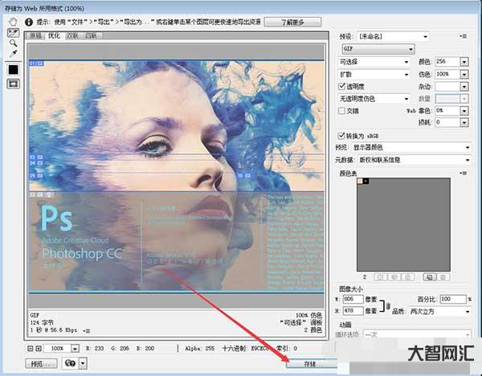Select slice badge 10 in preview
Screen dimensions: 482x376
(243, 176)
